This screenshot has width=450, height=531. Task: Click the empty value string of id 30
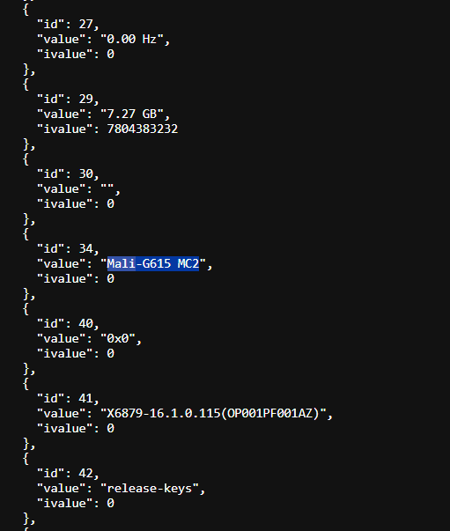tap(107, 189)
